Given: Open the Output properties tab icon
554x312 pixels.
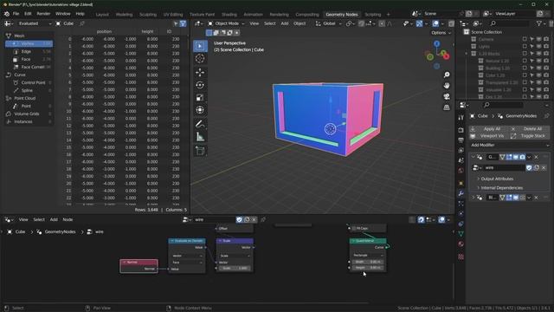Looking at the screenshot, I should (461, 140).
